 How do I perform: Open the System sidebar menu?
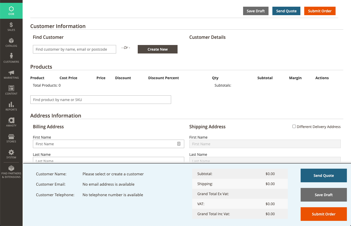pos(11,154)
